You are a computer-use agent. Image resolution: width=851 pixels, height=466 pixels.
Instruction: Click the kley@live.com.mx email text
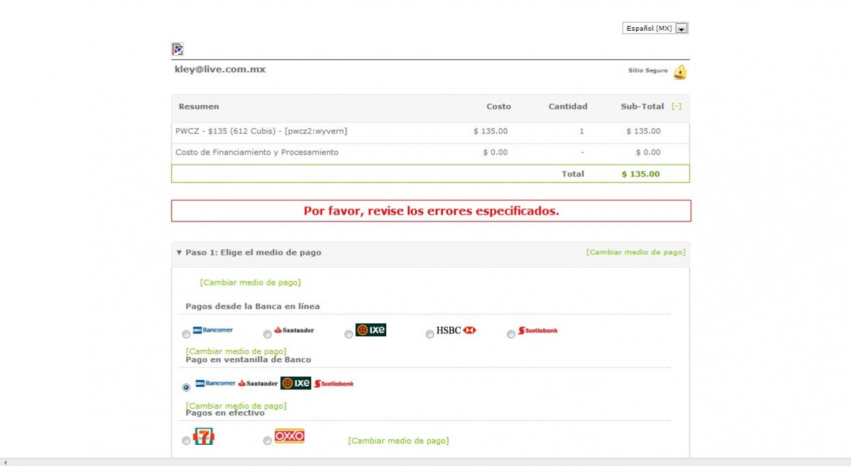point(220,70)
